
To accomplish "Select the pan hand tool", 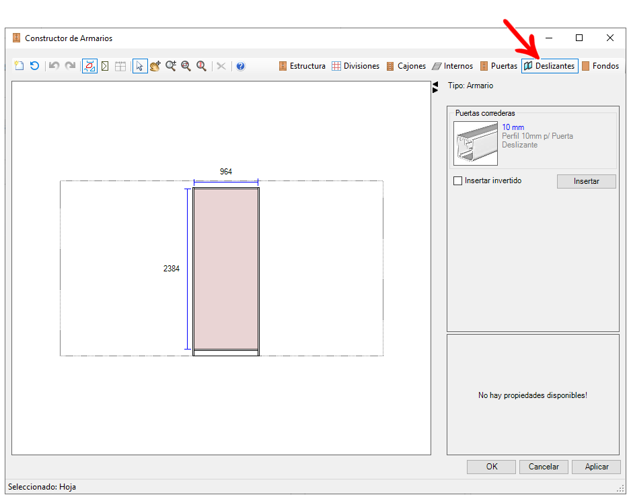I will coord(155,66).
